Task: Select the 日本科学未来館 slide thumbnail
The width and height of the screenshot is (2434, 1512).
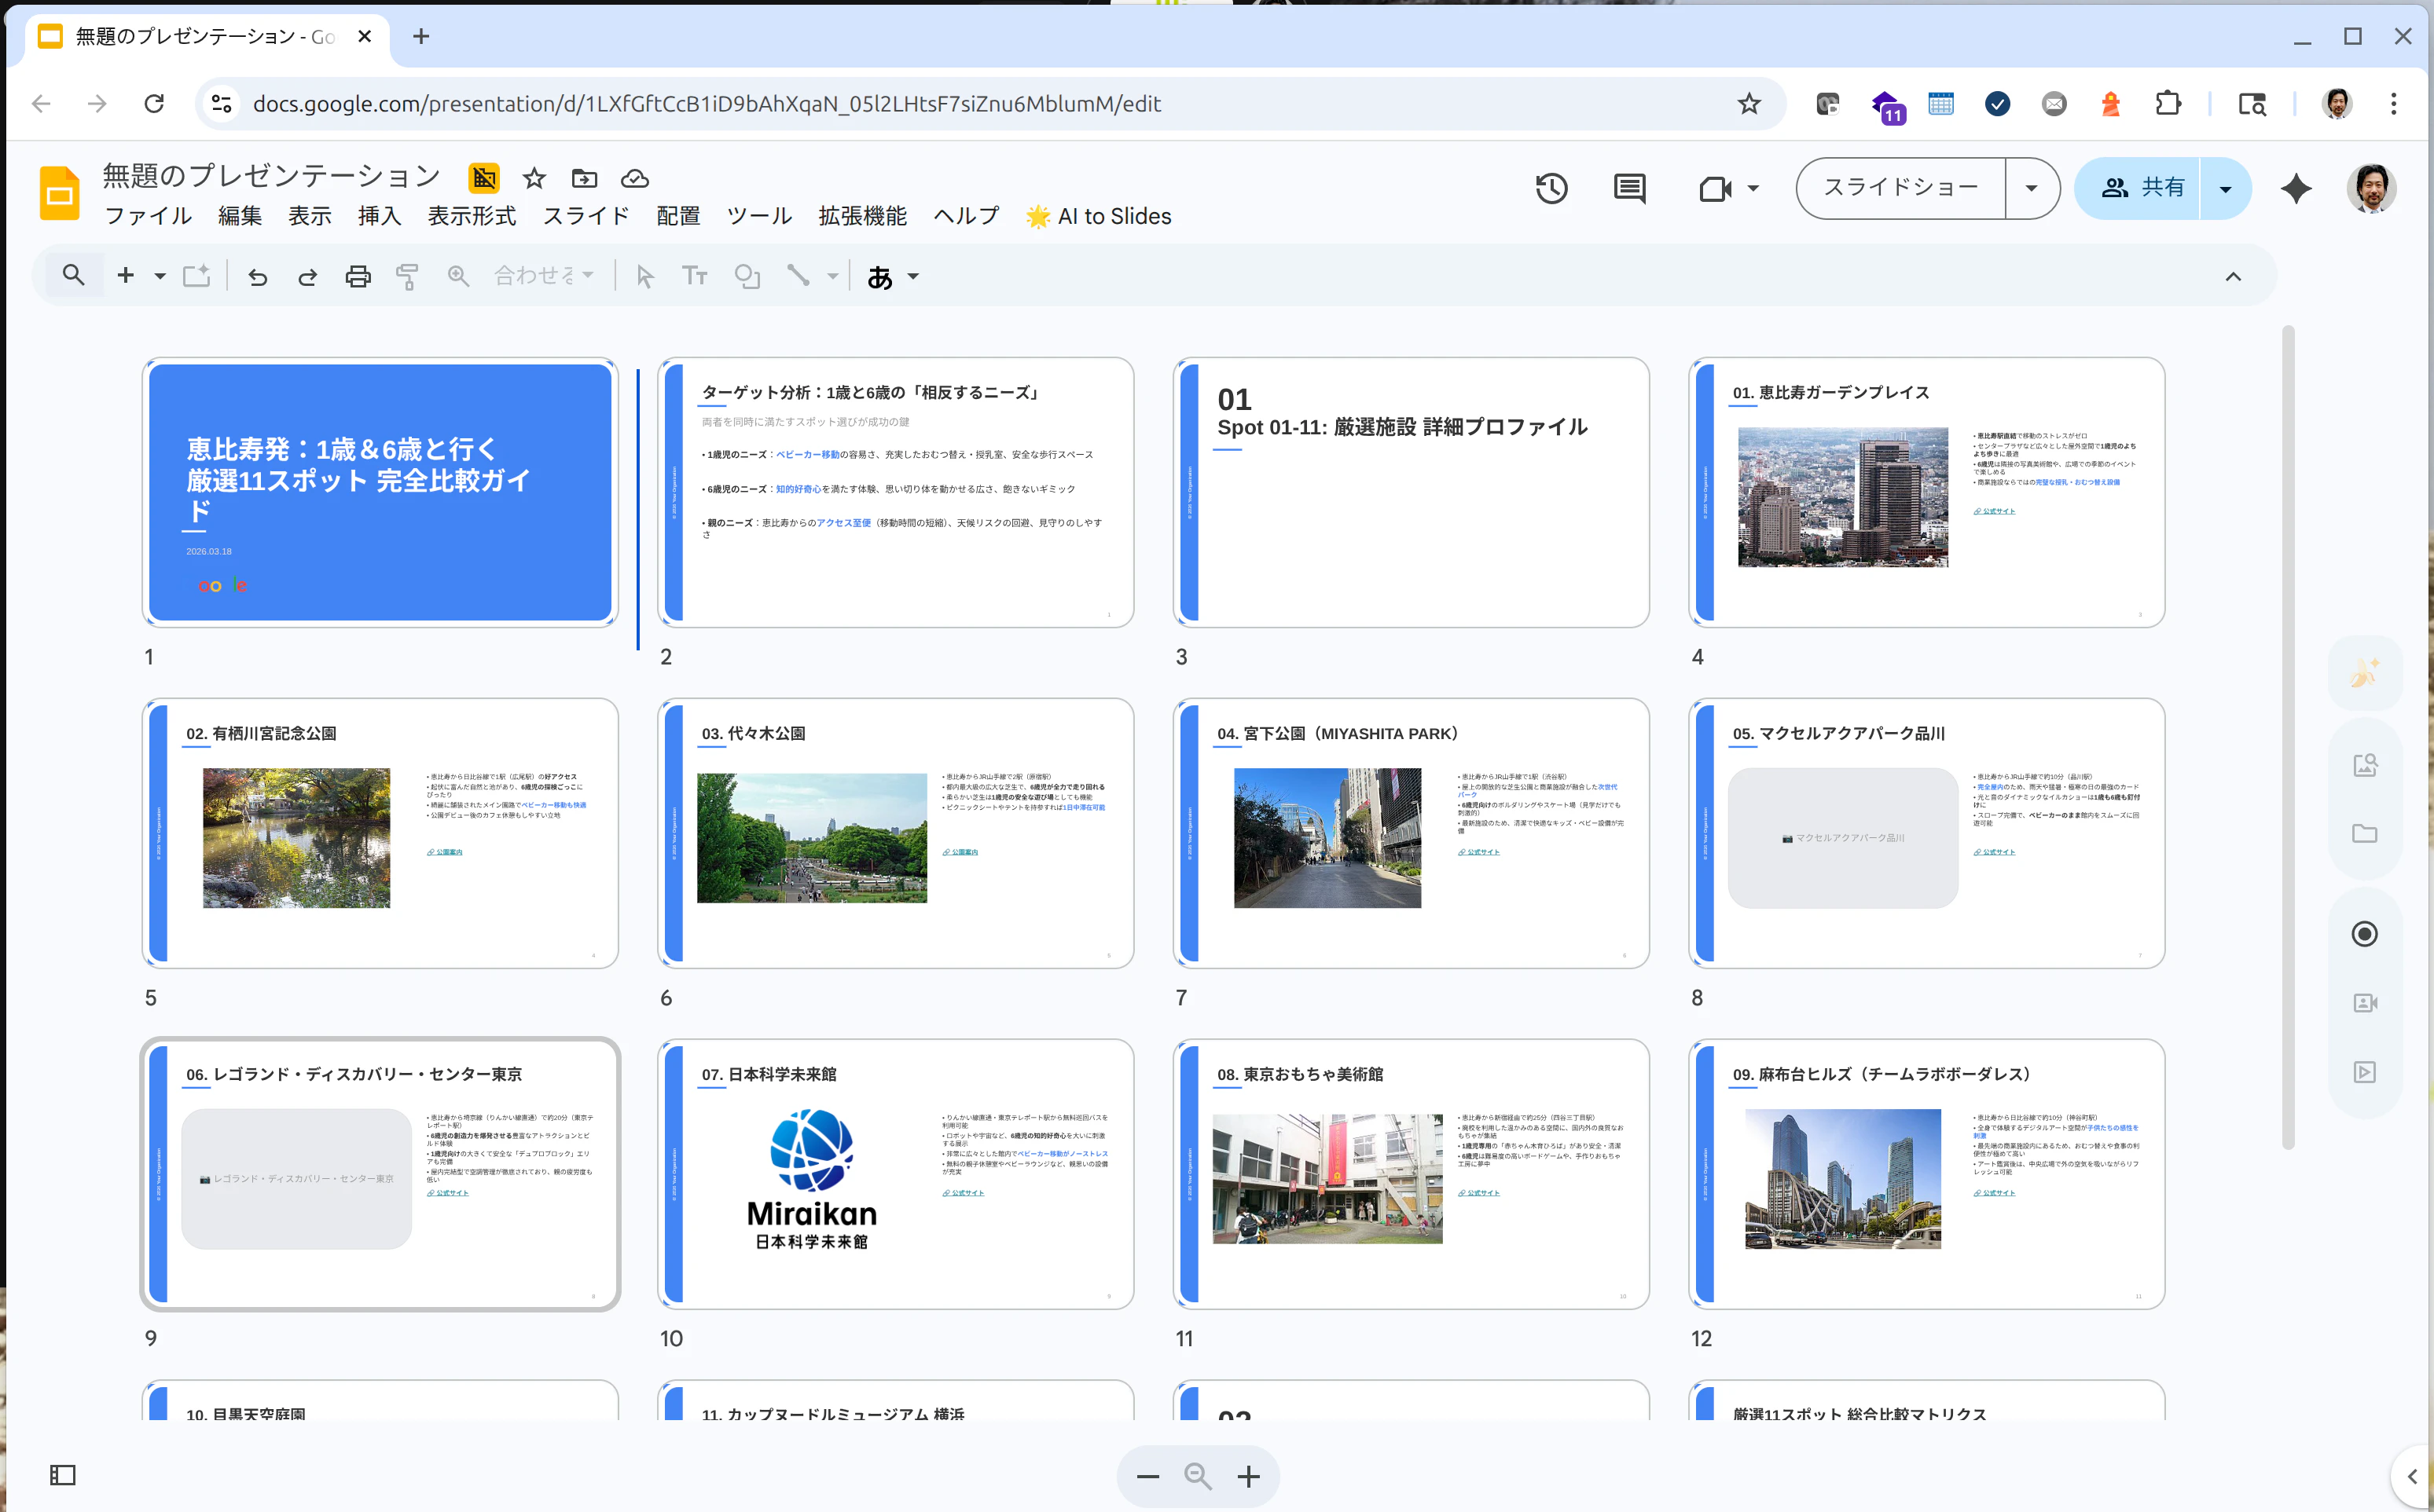Action: point(895,1174)
